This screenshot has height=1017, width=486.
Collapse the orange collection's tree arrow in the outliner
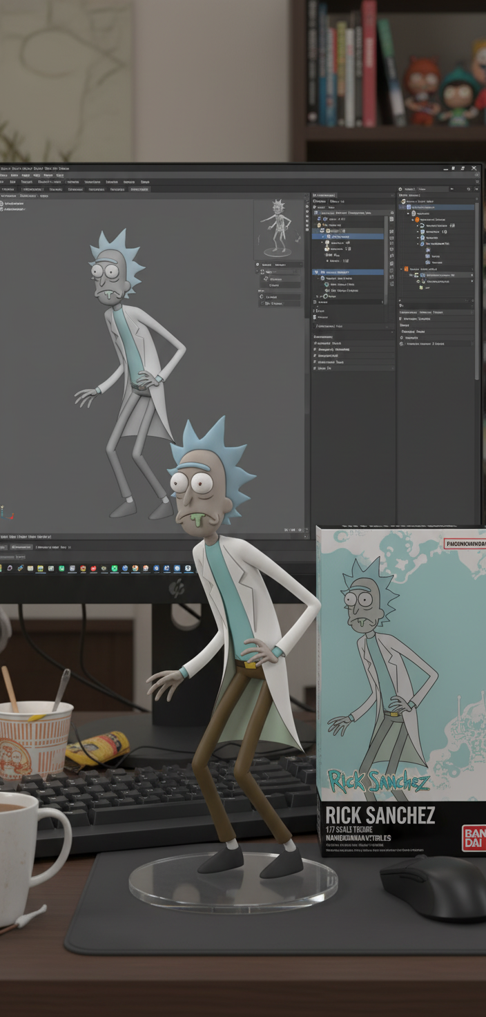[400, 269]
